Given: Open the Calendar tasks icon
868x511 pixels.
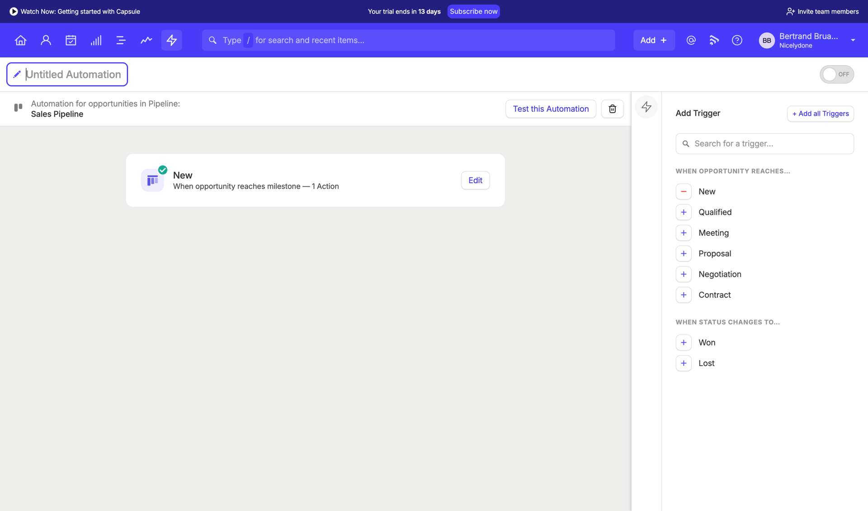Looking at the screenshot, I should [71, 40].
